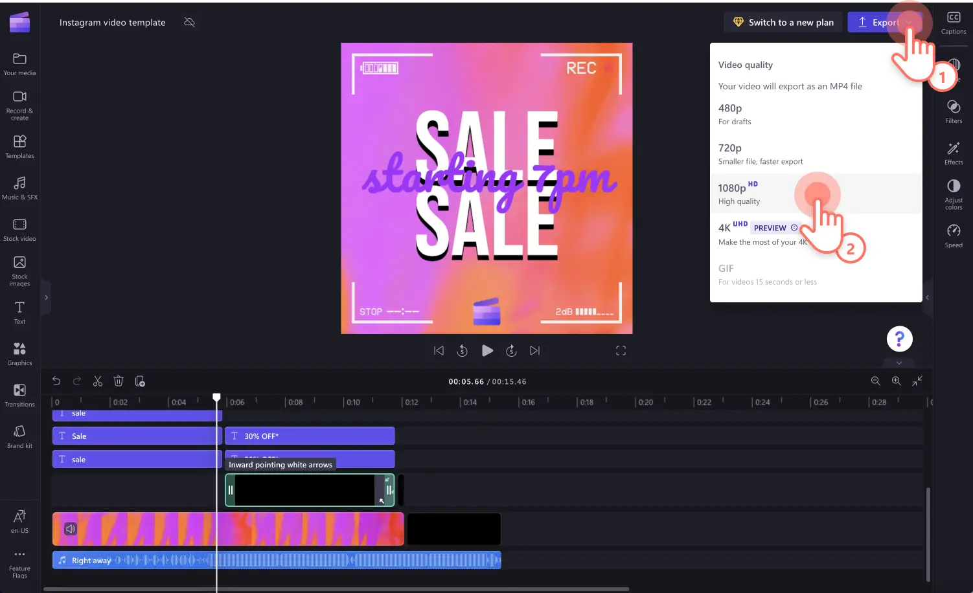Open the Effects panel

[954, 153]
